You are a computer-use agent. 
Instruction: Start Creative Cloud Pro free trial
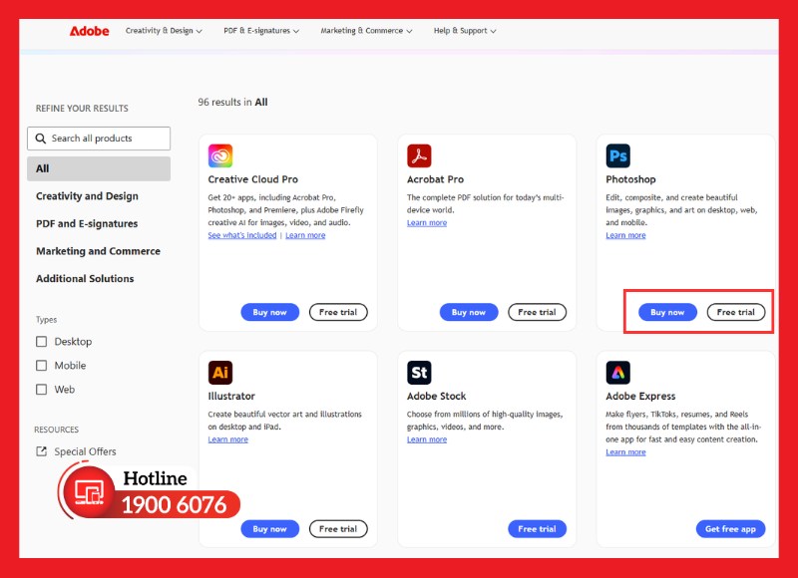338,312
